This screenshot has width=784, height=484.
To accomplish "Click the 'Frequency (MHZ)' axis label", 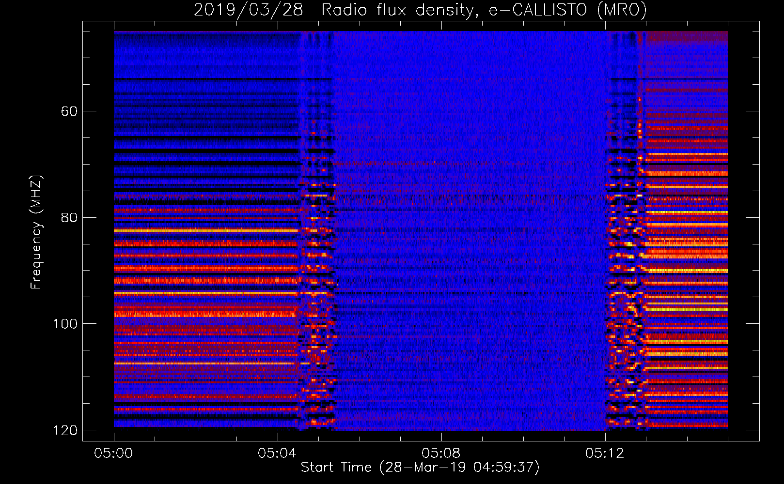I will (36, 232).
